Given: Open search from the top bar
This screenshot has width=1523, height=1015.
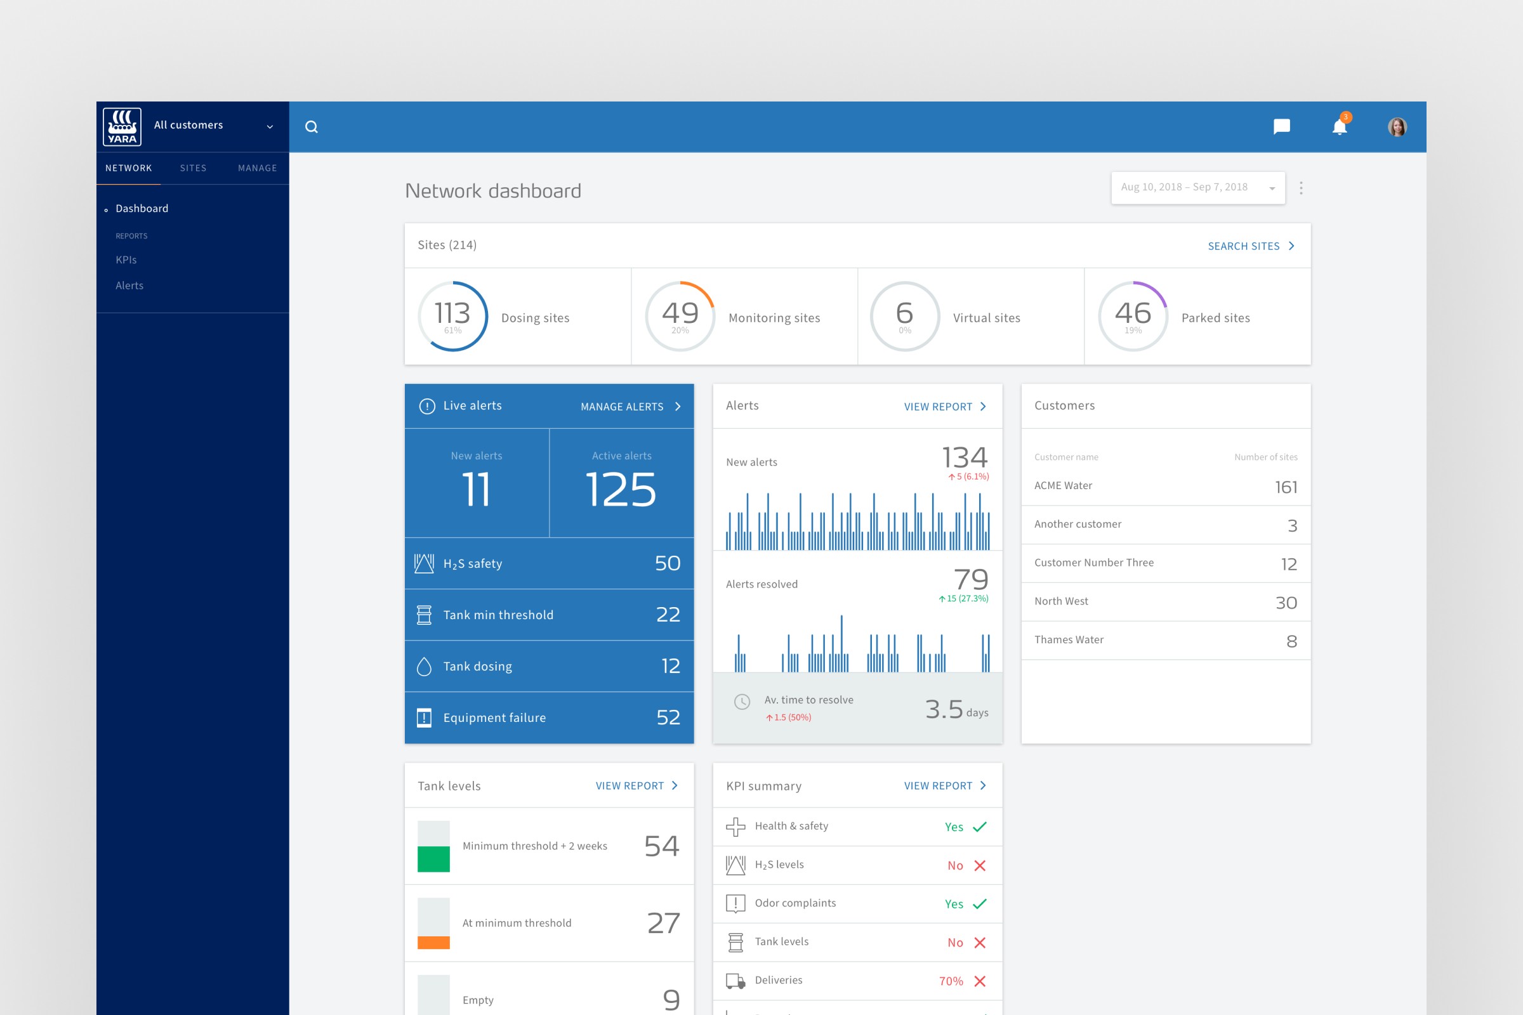Looking at the screenshot, I should click(312, 126).
